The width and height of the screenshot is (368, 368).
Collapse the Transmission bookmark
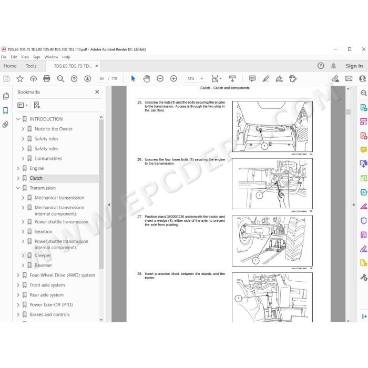click(18, 188)
